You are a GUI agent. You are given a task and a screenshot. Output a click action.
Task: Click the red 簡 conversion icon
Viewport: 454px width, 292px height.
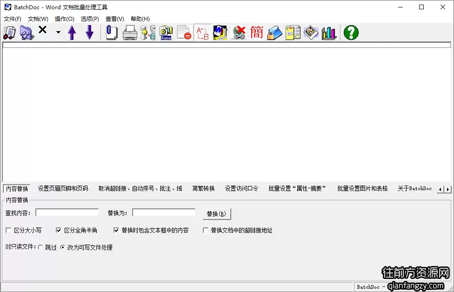coord(256,33)
